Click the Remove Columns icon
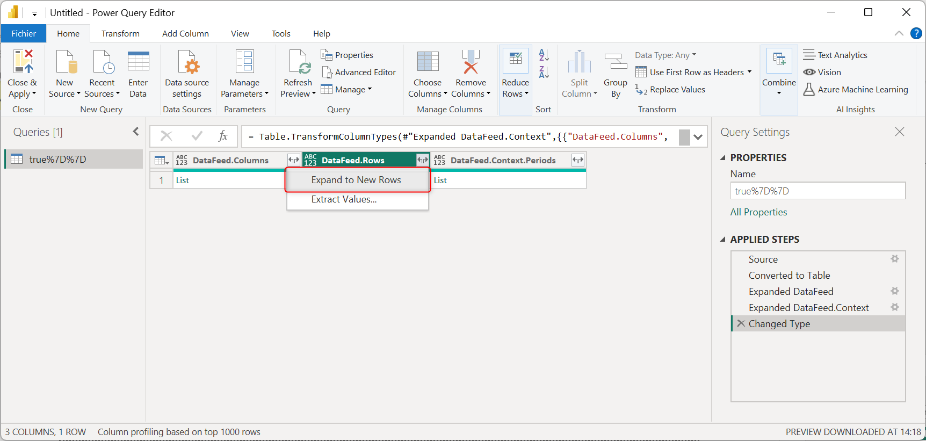Image resolution: width=926 pixels, height=441 pixels. point(471,62)
